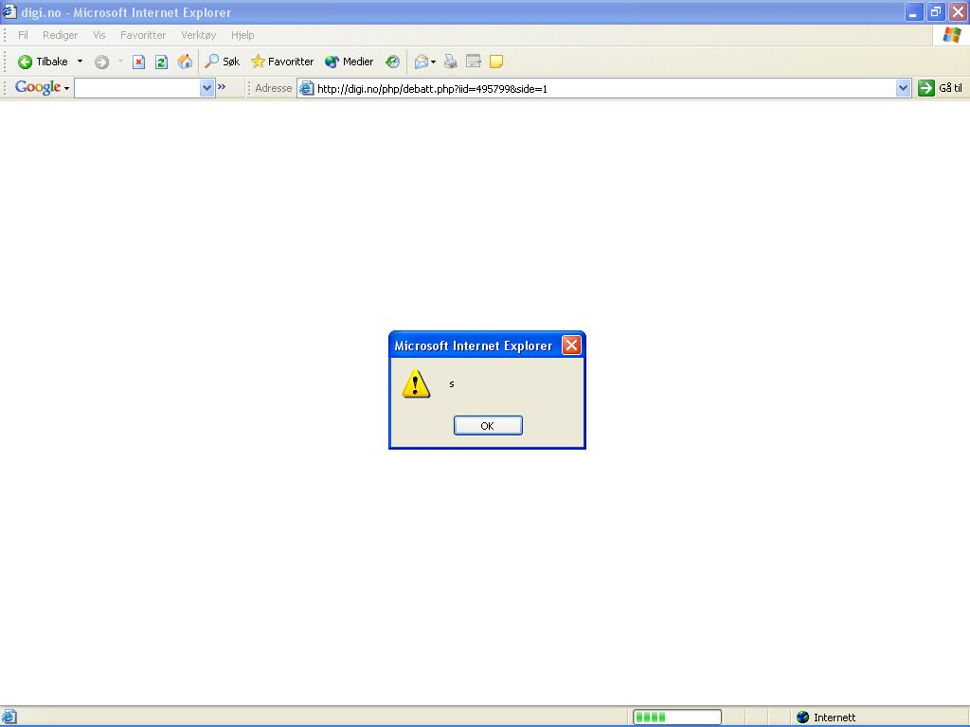Click the page icon in address bar
This screenshot has width=970, height=727.
[306, 88]
